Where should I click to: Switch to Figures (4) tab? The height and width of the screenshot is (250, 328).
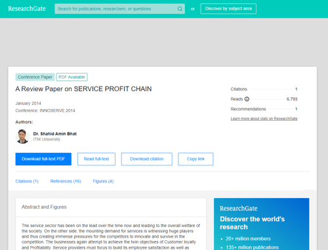point(103,181)
